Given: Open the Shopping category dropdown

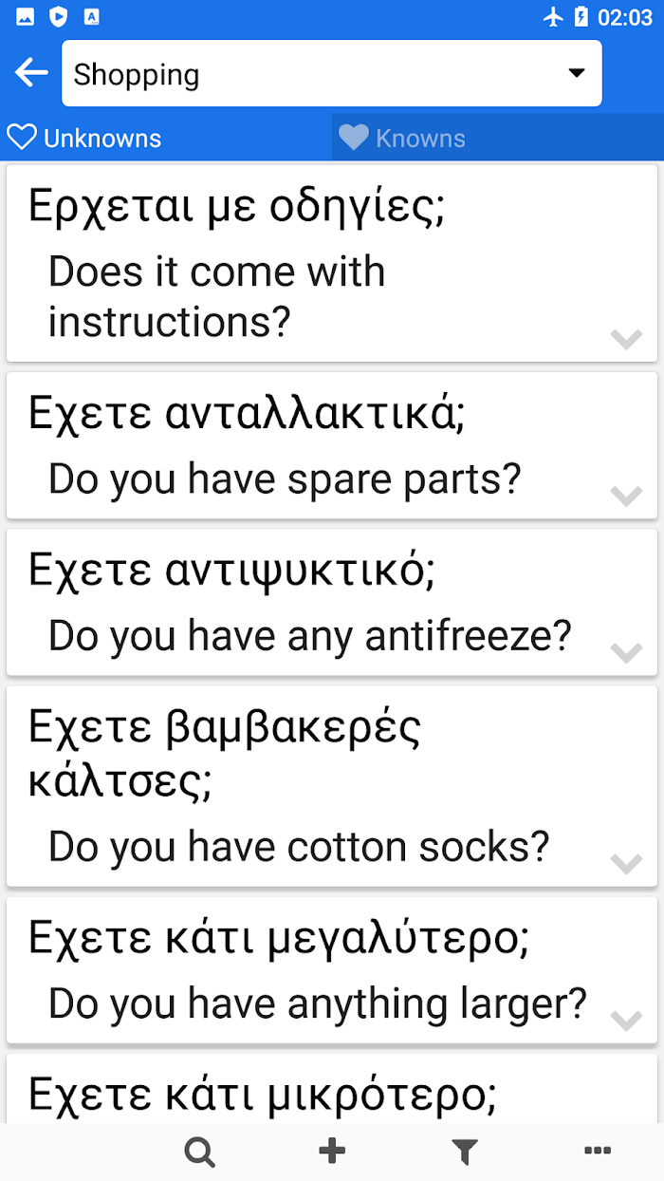Looking at the screenshot, I should coord(332,73).
